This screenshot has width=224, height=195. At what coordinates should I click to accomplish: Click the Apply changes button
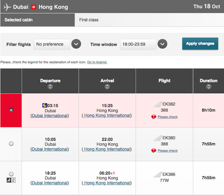coord(200,44)
